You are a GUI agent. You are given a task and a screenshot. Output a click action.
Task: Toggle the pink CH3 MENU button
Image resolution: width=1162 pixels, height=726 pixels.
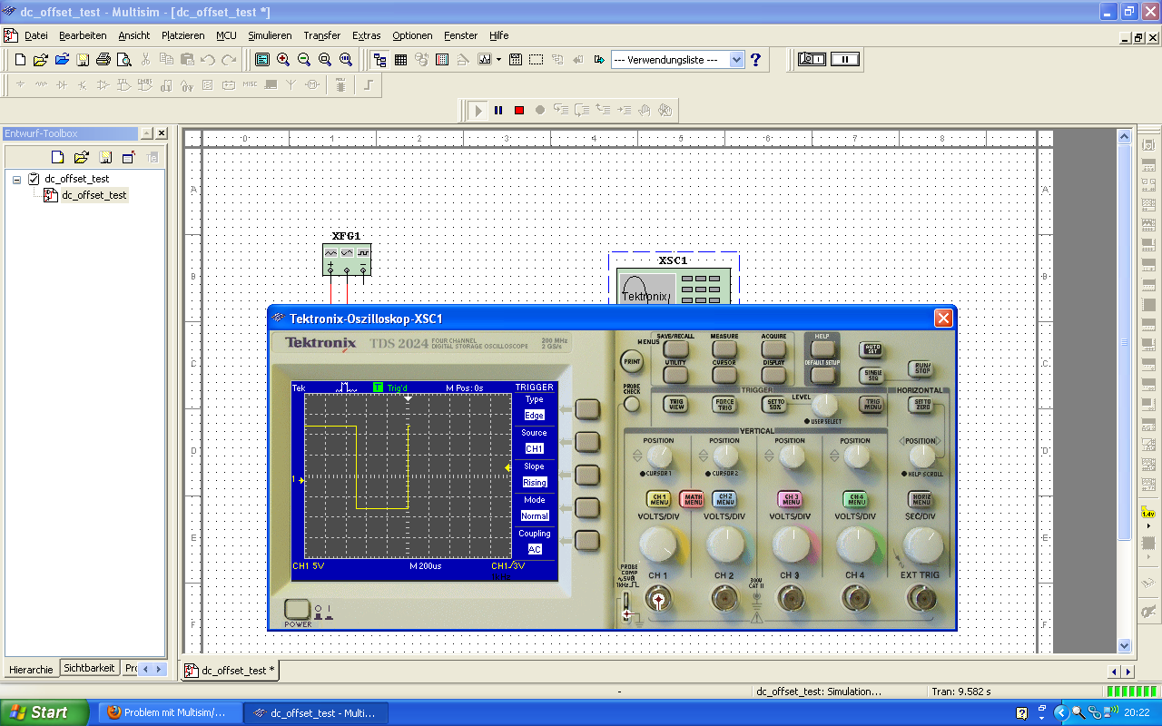(790, 499)
